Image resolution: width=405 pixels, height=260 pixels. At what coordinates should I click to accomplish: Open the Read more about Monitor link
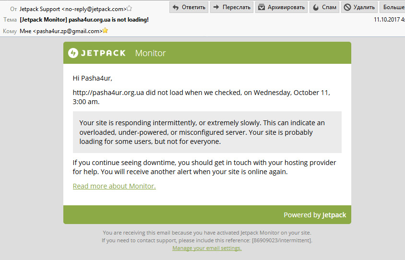[114, 186]
